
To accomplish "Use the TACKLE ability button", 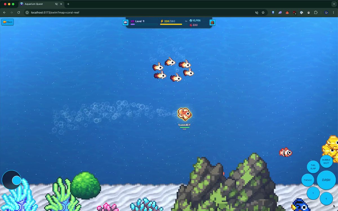I will coord(308,180).
